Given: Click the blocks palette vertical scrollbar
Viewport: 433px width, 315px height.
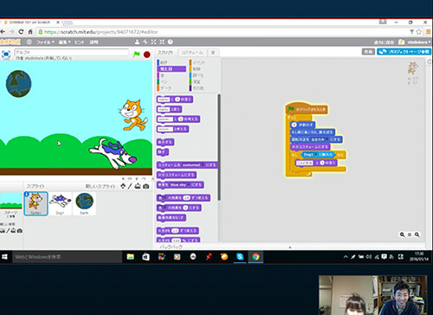Looking at the screenshot, I should (219, 147).
